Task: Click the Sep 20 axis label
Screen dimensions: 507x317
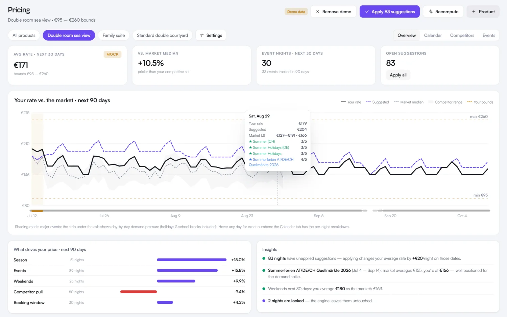Action: click(390, 216)
